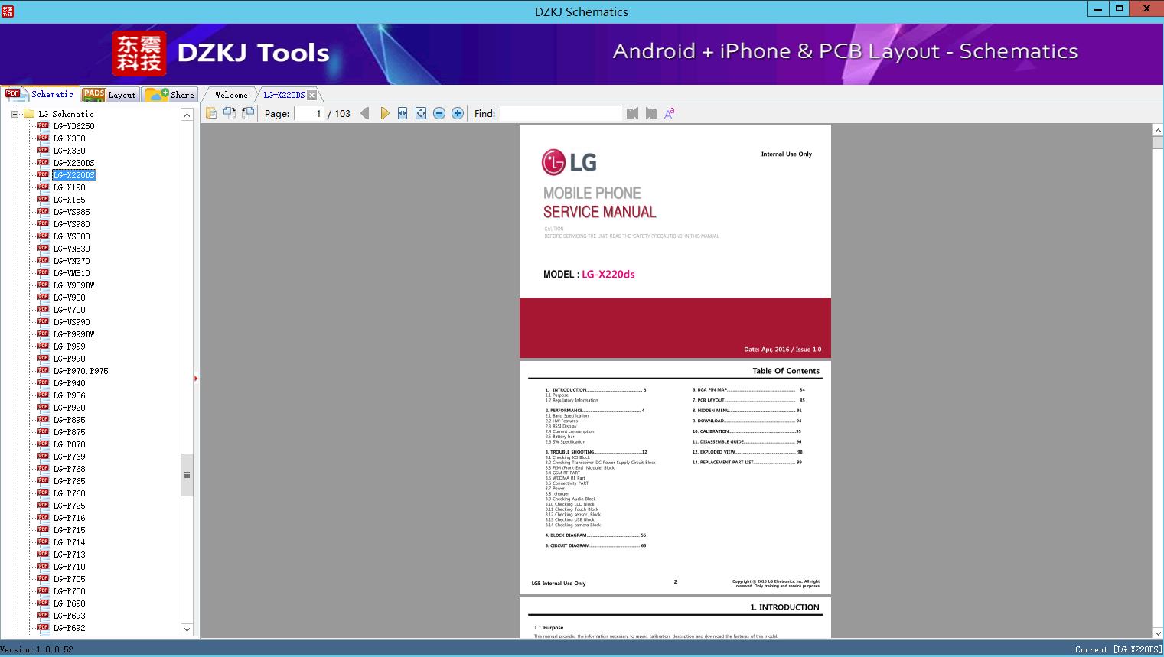Screen dimensions: 1164x657
Task: Zoom out of the document
Action: tap(439, 113)
